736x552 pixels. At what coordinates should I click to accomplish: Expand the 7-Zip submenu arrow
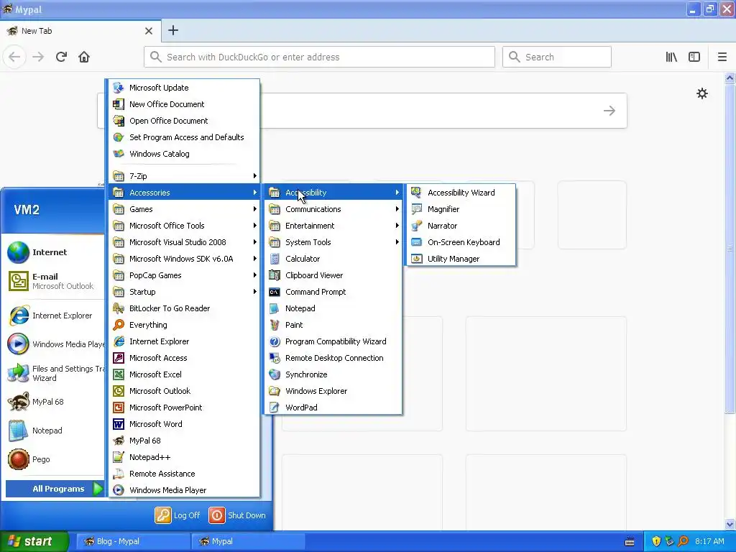[x=255, y=176]
